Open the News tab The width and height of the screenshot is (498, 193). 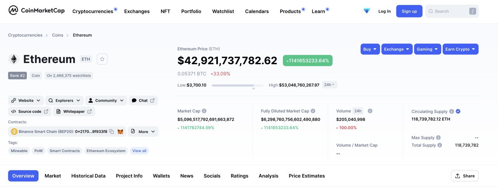tap(187, 176)
